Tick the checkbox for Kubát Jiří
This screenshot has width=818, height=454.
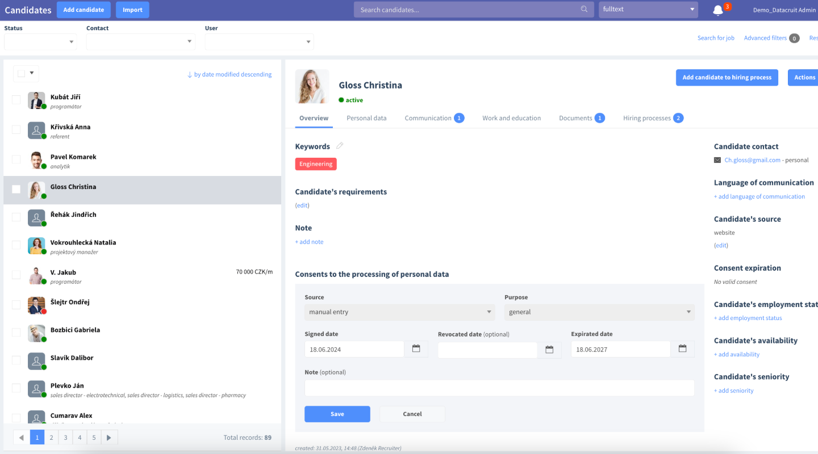pyautogui.click(x=16, y=100)
